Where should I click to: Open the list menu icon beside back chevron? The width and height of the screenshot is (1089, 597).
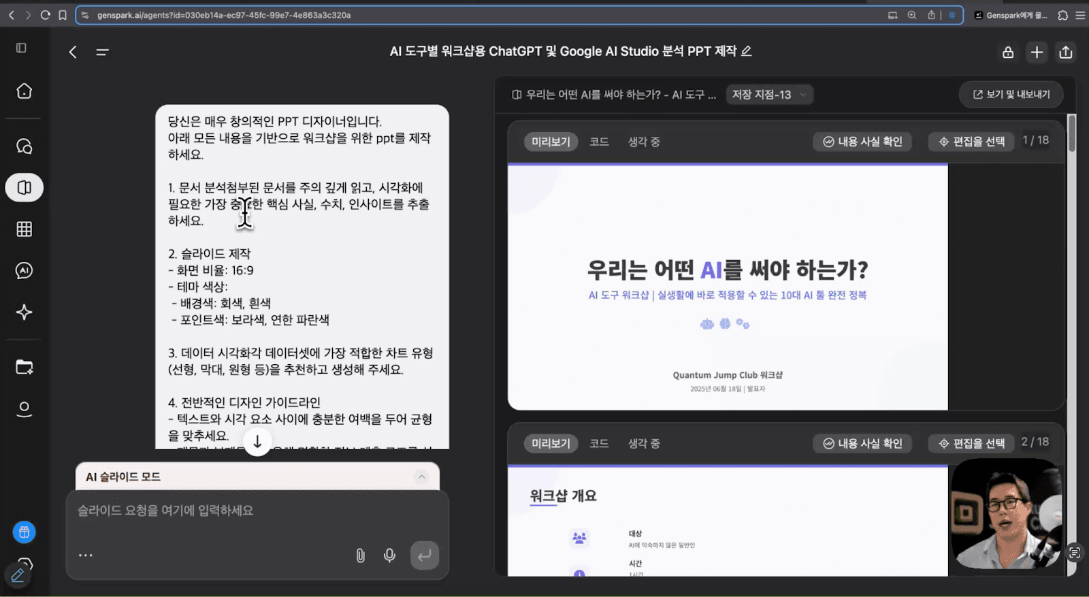pos(103,52)
